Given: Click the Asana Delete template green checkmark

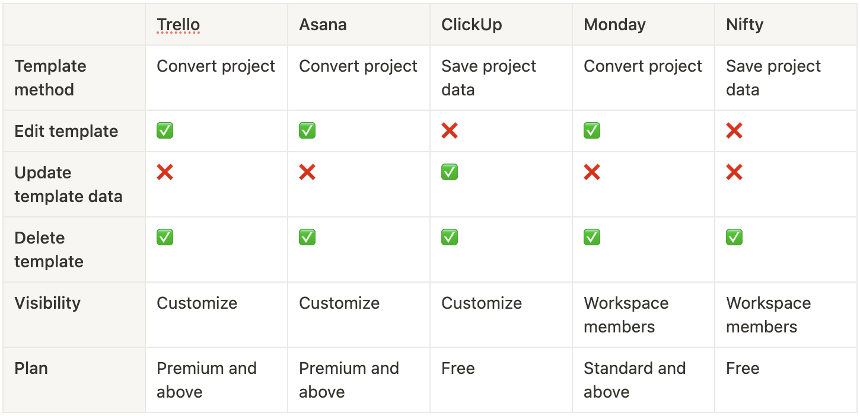Looking at the screenshot, I should click(x=307, y=237).
